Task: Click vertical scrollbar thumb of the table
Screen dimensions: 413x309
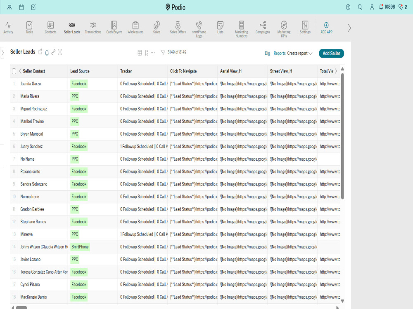Action: click(x=342, y=136)
